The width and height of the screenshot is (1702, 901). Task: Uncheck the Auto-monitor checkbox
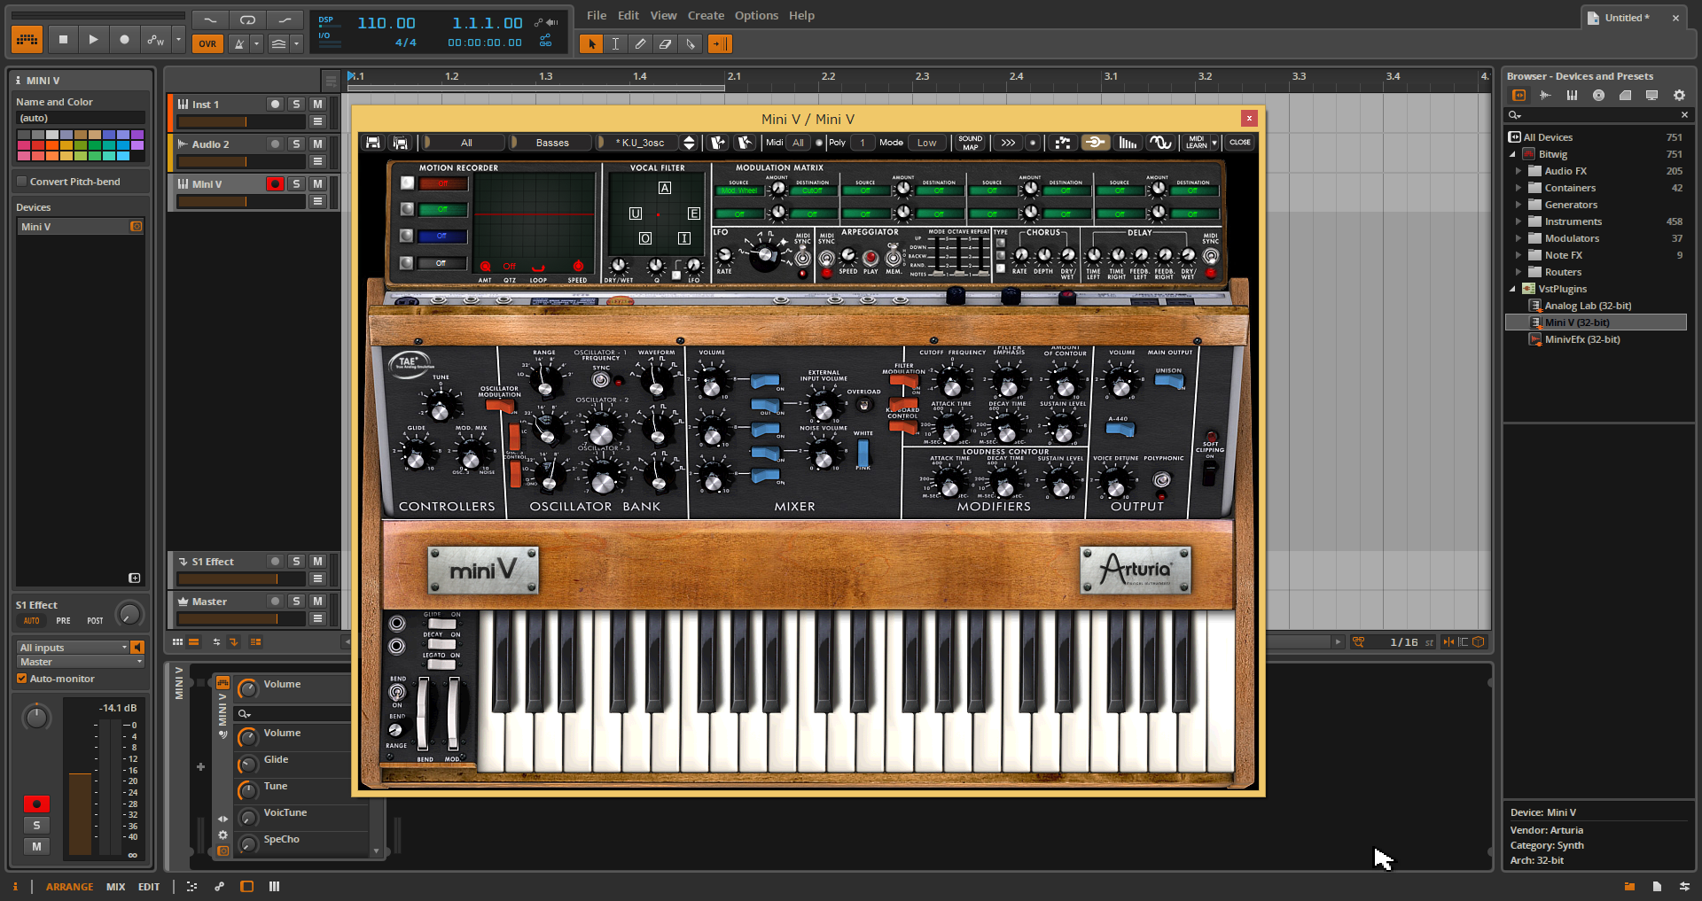point(22,679)
